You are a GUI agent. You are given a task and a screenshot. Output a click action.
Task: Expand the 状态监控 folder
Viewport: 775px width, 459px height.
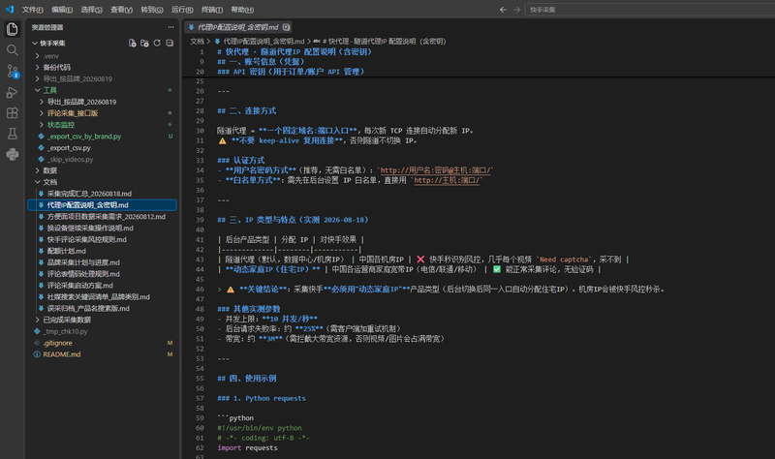(102, 125)
